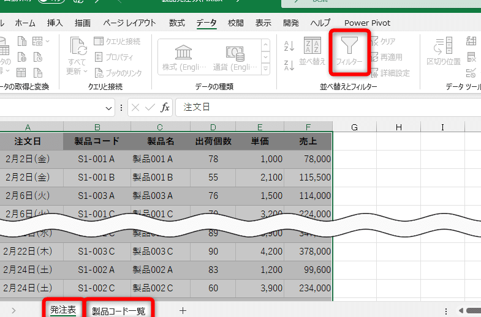The height and width of the screenshot is (317, 481).
Task: Open クエリと接続 pane
Action: pos(117,42)
